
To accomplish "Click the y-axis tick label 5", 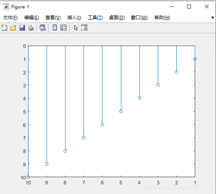I will click(x=25, y=112).
